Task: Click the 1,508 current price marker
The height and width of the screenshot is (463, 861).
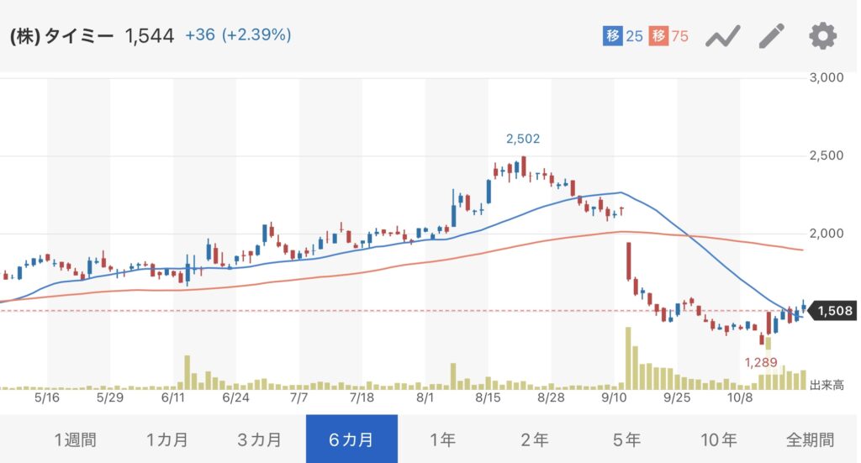Action: 833,312
